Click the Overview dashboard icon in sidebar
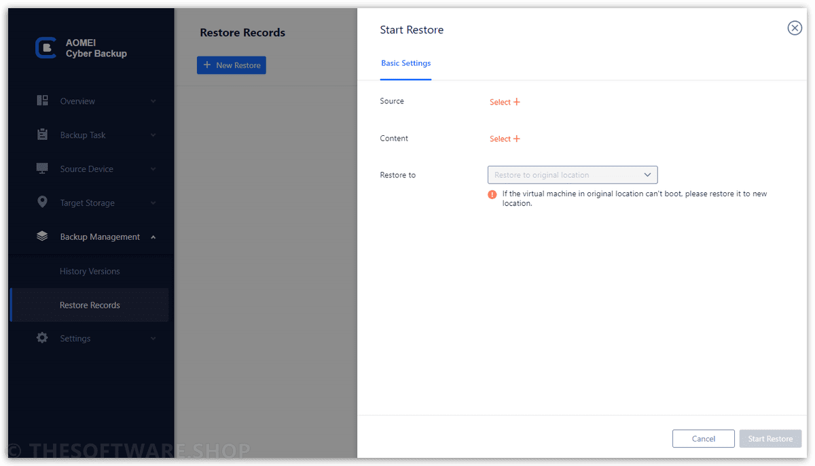 pos(42,101)
